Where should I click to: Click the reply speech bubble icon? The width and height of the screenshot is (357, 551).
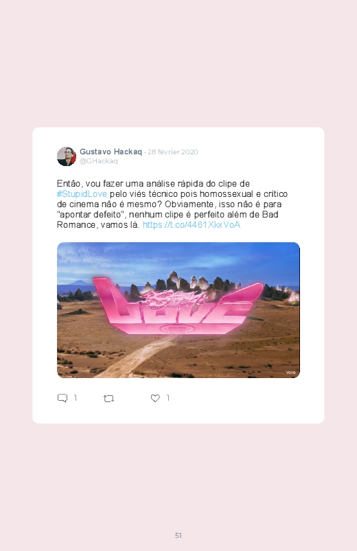[62, 398]
